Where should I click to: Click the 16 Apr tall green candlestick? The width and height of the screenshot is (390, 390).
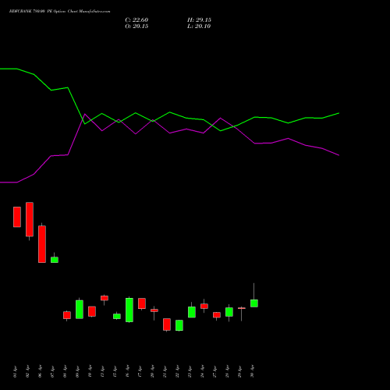(x=129, y=310)
